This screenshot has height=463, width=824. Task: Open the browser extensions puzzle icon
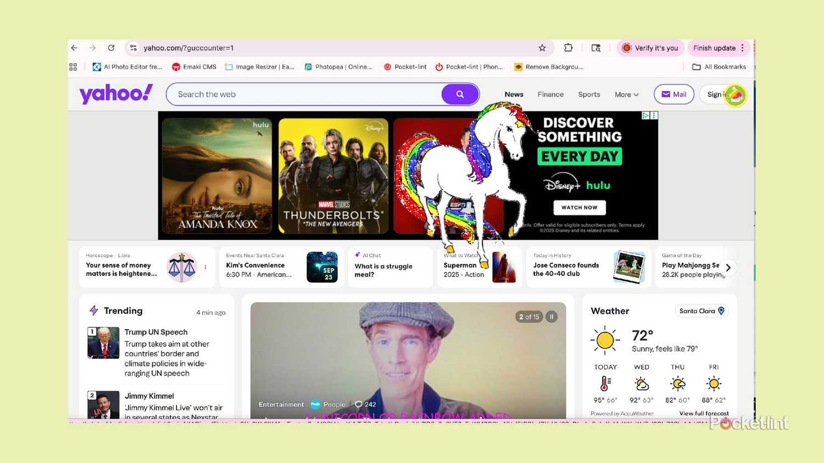569,48
